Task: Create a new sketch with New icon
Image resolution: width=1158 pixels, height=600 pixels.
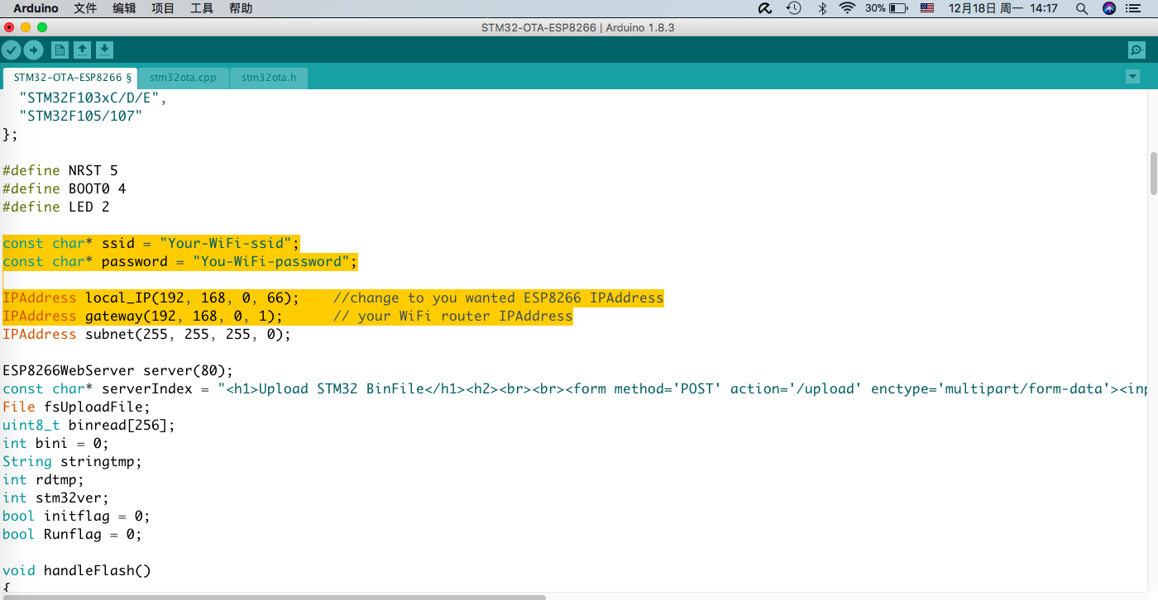Action: point(60,50)
